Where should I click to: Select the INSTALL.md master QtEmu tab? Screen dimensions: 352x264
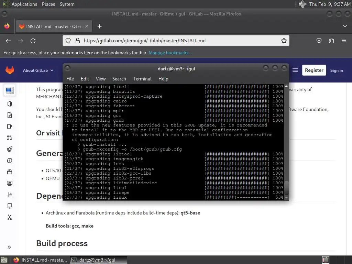pyautogui.click(x=54, y=26)
